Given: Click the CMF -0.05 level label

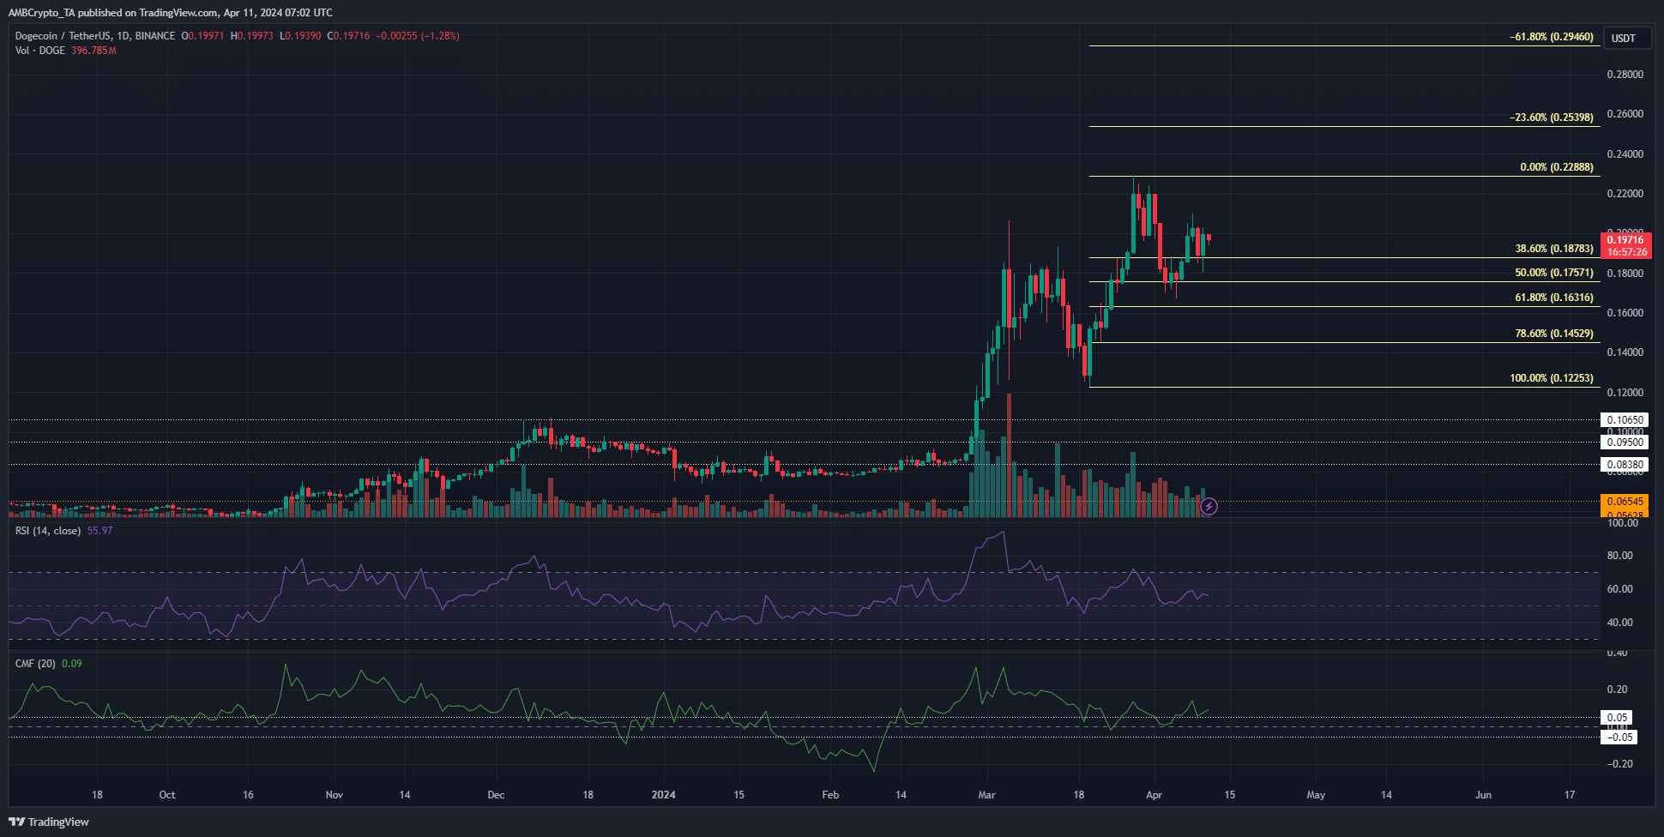Looking at the screenshot, I should click(x=1619, y=738).
